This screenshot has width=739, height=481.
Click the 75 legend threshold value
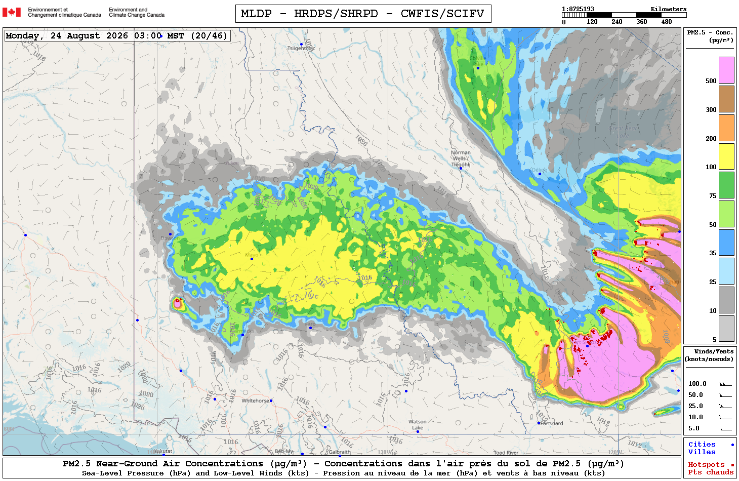tap(713, 196)
